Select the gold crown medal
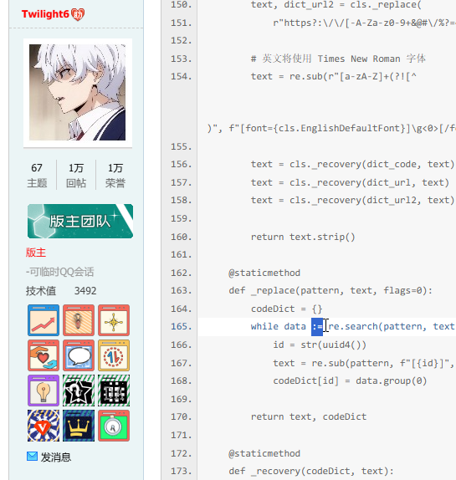The image size is (456, 480). coord(79,426)
